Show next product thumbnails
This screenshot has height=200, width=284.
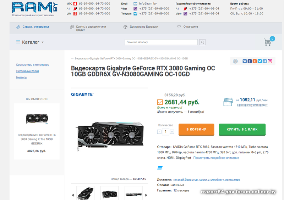point(146,195)
